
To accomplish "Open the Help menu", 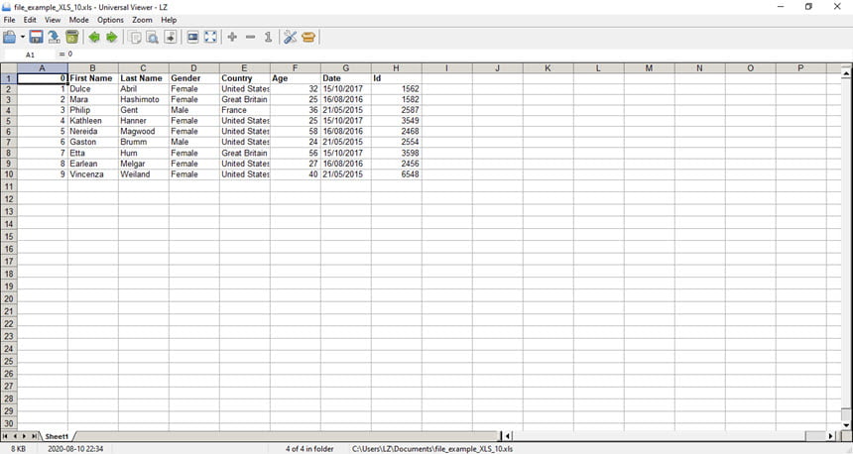I will [x=169, y=20].
